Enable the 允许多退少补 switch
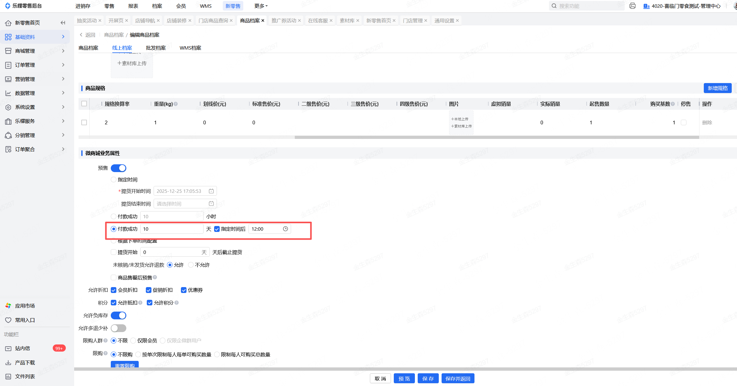The height and width of the screenshot is (386, 737). [119, 328]
